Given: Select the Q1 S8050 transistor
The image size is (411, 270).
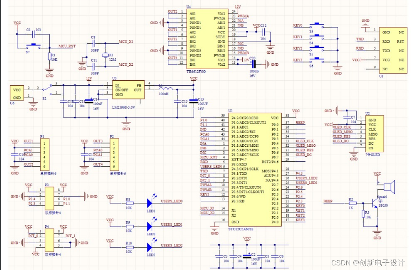Looking at the screenshot, I should pyautogui.click(x=375, y=203).
